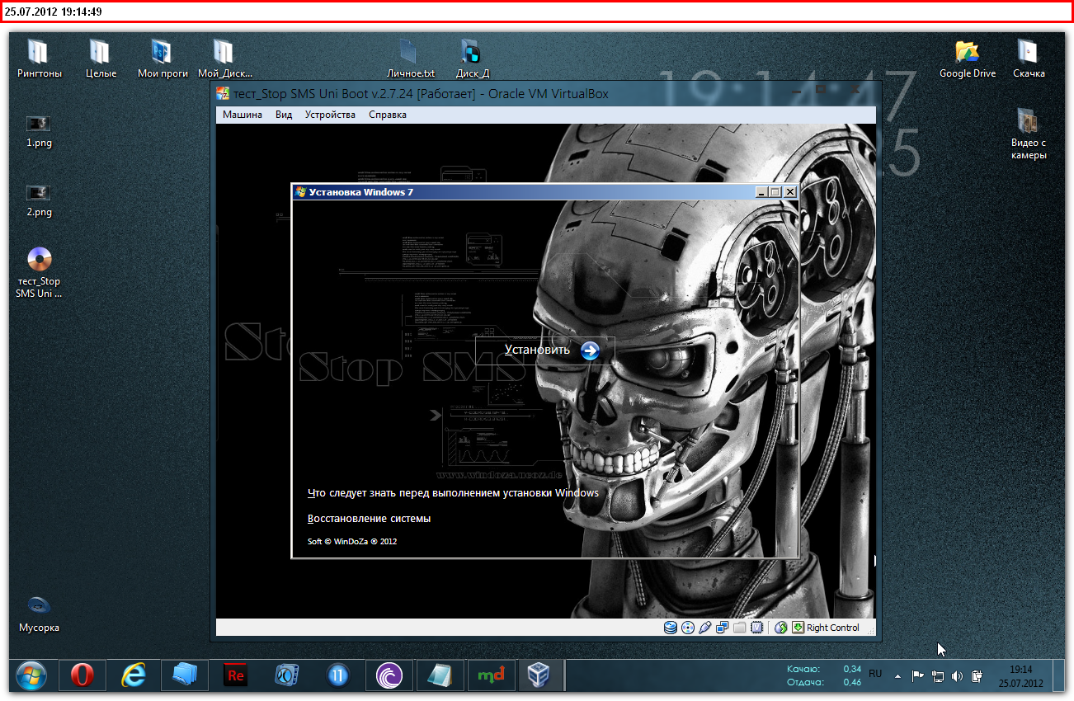Click the keyboard capture arrow by Right Control
Viewport: 1074px width, 701px height.
(798, 628)
